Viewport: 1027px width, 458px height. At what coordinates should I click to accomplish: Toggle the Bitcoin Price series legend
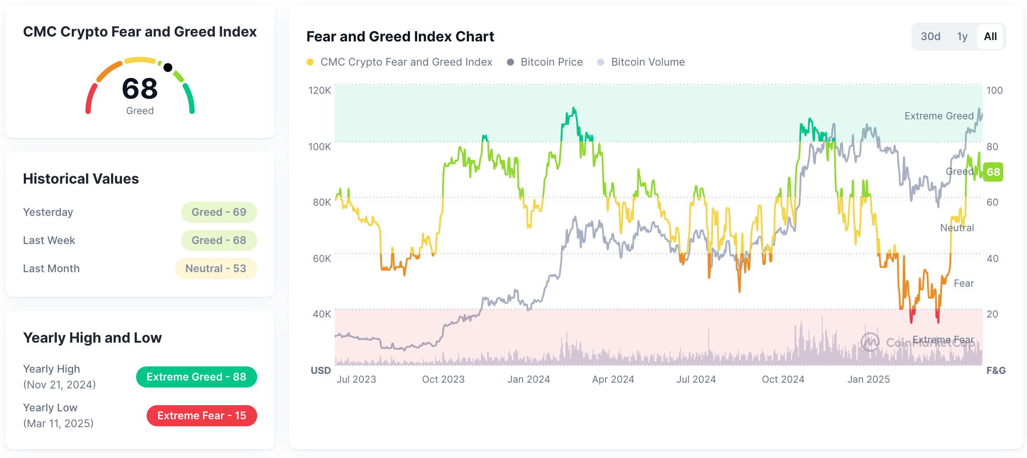tap(551, 62)
